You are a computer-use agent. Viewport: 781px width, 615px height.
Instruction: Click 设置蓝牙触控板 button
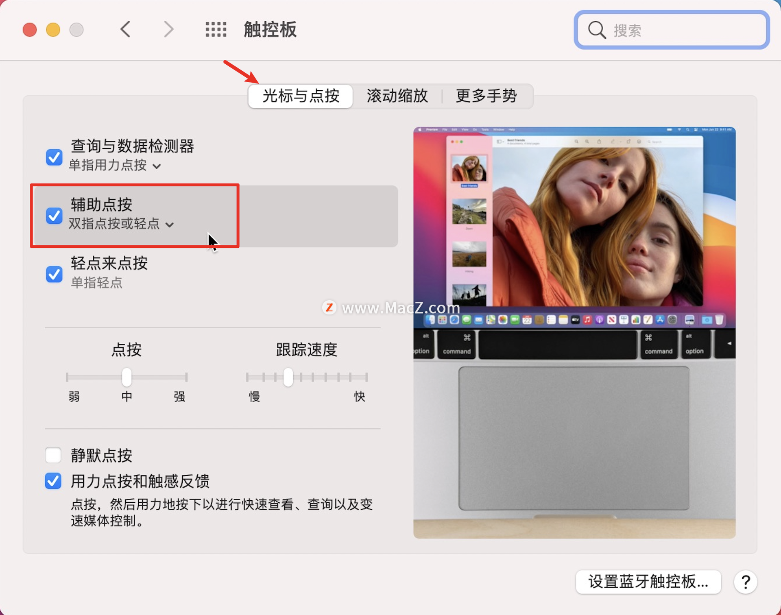coord(648,582)
